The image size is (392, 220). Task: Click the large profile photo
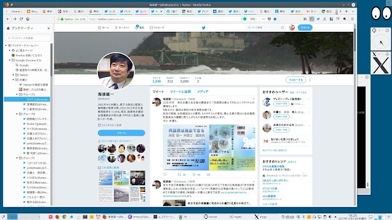116,71
